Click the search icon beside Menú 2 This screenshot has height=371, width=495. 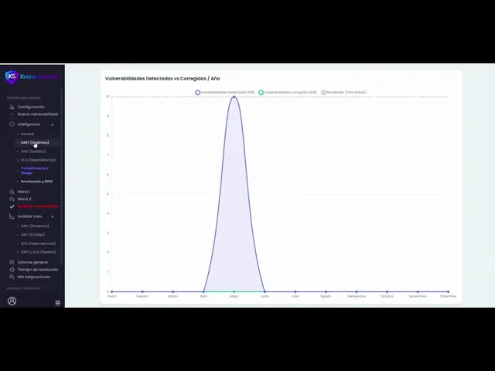tap(12, 199)
